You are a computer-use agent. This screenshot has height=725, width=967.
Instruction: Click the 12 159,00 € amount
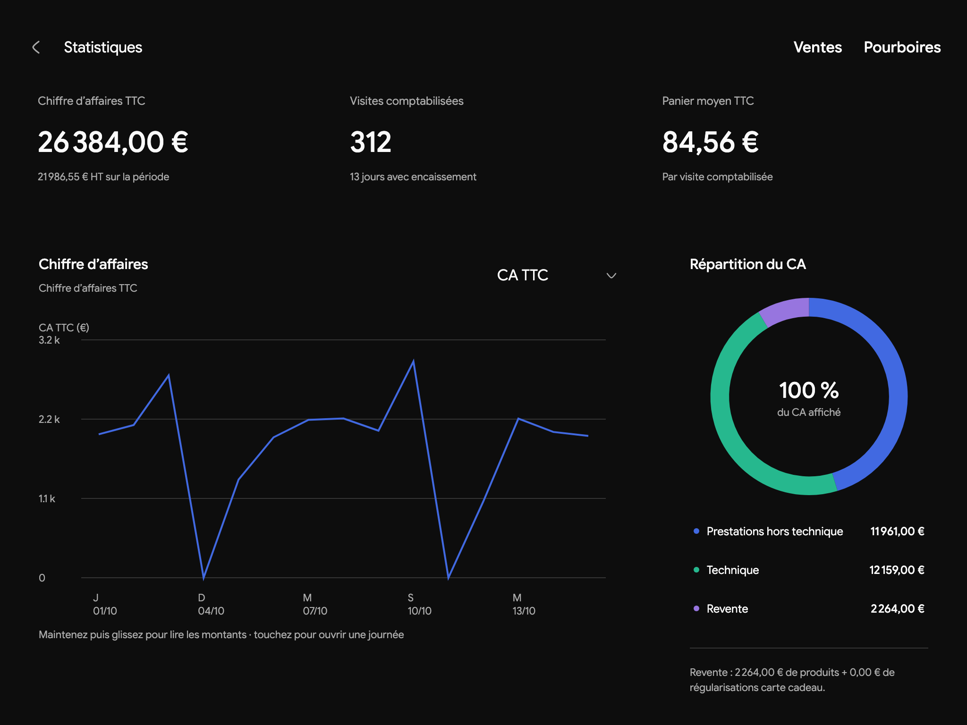pyautogui.click(x=897, y=570)
